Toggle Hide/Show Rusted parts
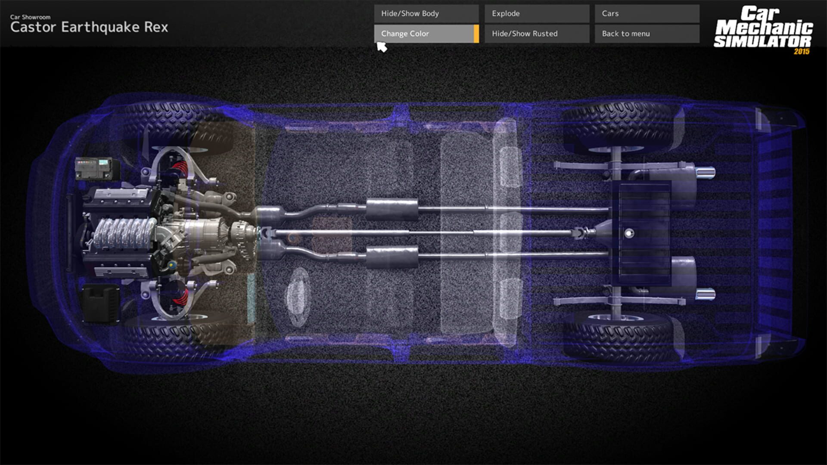The width and height of the screenshot is (827, 465). click(536, 33)
